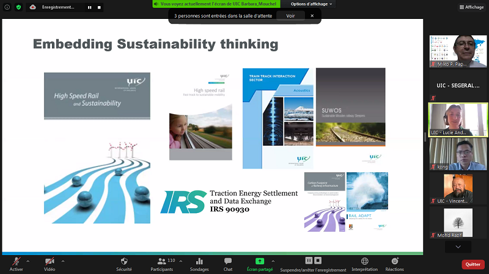Click the red Quitter button
The width and height of the screenshot is (489, 274).
[x=472, y=264]
